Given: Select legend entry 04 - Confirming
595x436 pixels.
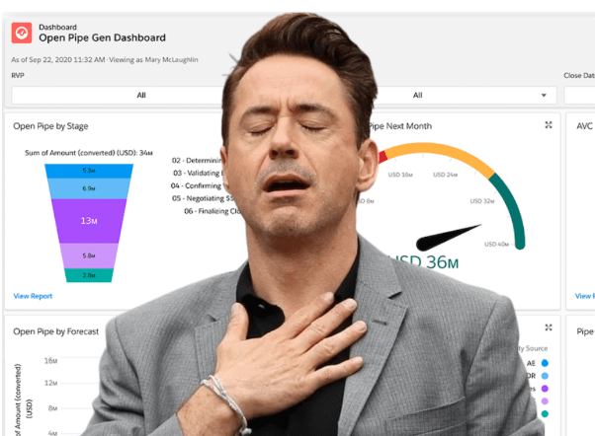Looking at the screenshot, I should point(196,185).
